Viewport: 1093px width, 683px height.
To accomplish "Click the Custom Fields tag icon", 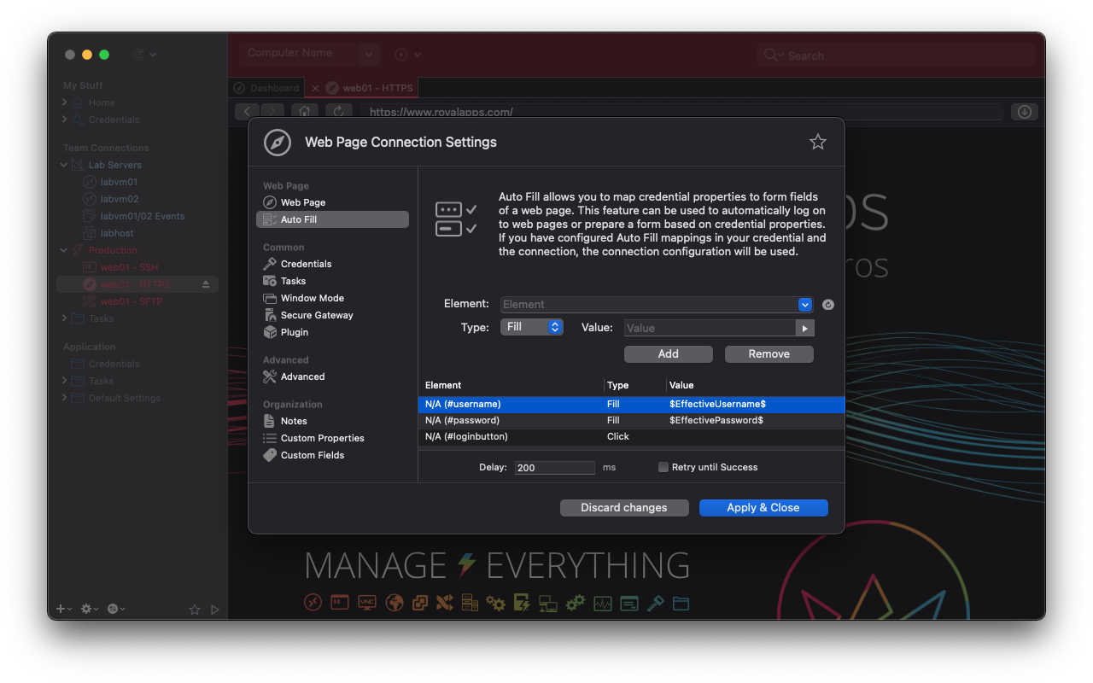I will point(270,455).
